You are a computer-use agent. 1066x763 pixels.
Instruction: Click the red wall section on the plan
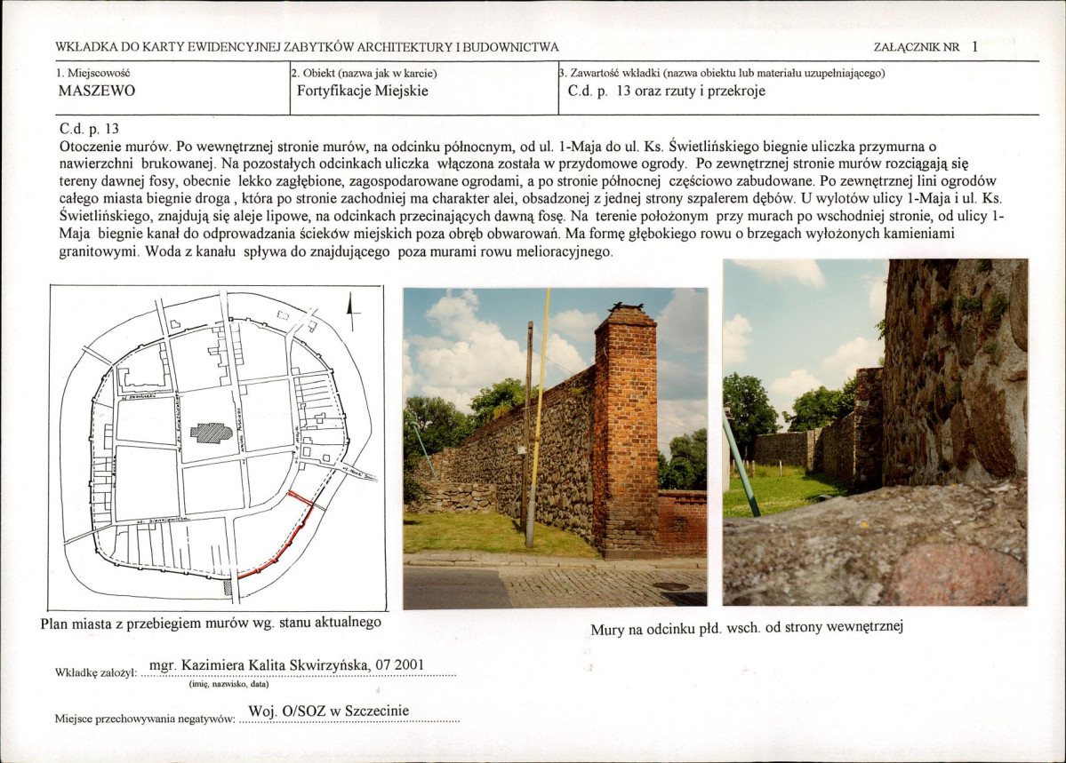point(277,535)
